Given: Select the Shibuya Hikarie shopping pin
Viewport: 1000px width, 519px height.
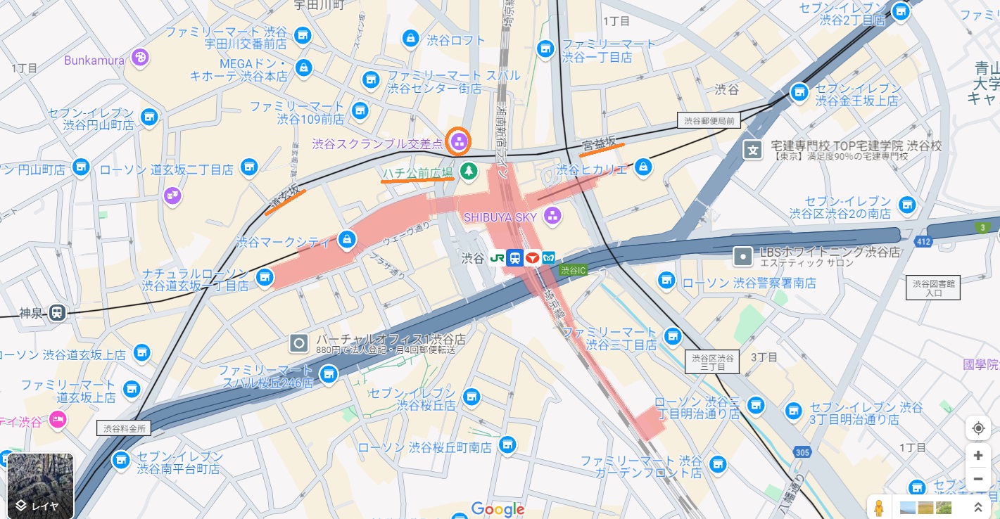Looking at the screenshot, I should pyautogui.click(x=643, y=167).
